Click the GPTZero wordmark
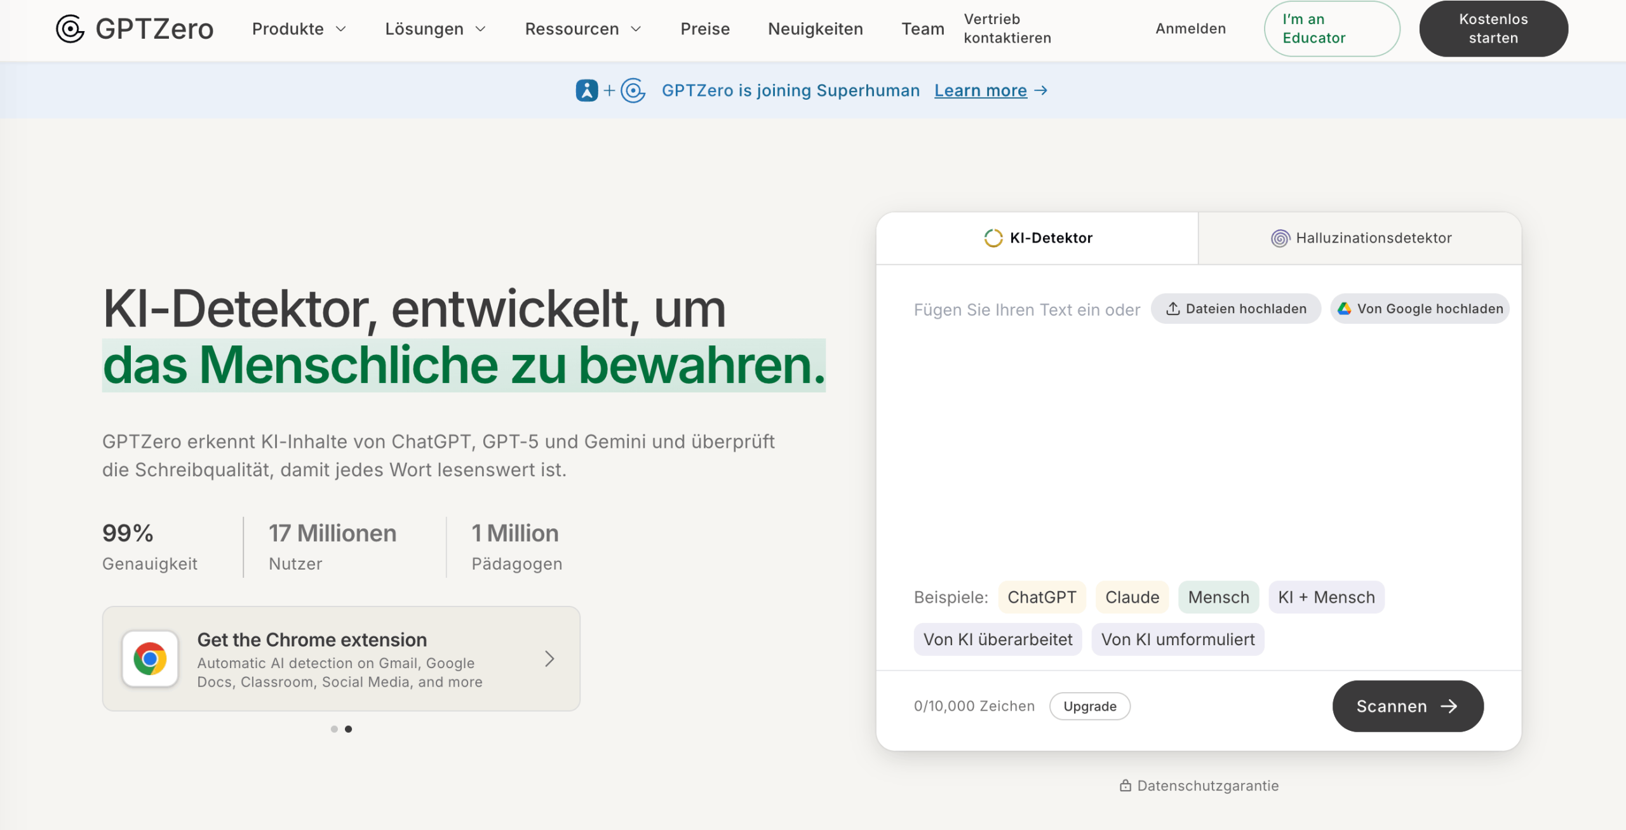The image size is (1626, 830). point(154,29)
